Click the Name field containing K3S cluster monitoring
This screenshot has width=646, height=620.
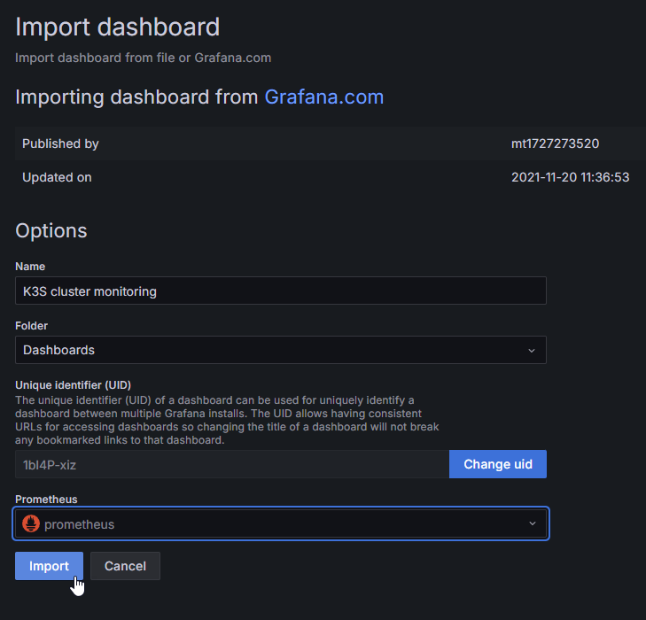280,291
